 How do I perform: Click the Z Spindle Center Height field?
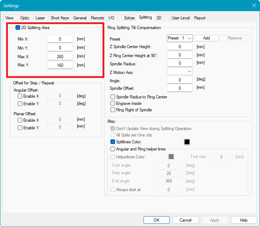coord(180,47)
